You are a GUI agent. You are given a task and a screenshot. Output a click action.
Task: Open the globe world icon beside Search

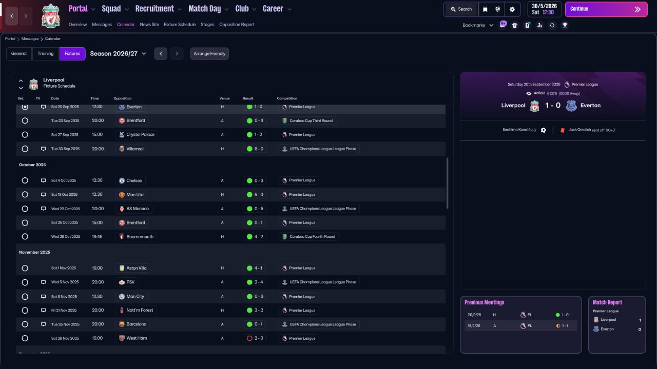498,9
